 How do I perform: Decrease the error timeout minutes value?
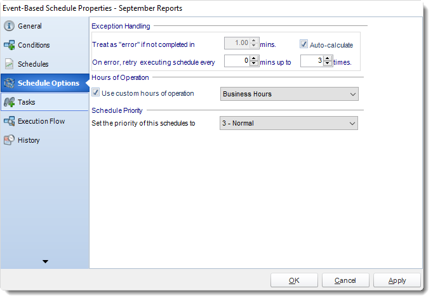click(x=254, y=46)
